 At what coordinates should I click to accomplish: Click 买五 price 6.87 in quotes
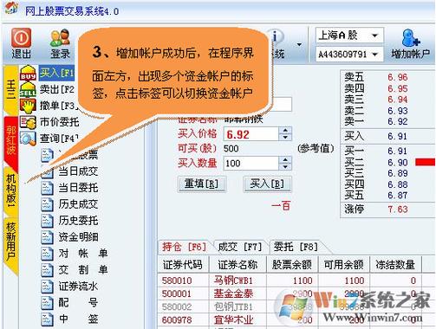(398, 196)
